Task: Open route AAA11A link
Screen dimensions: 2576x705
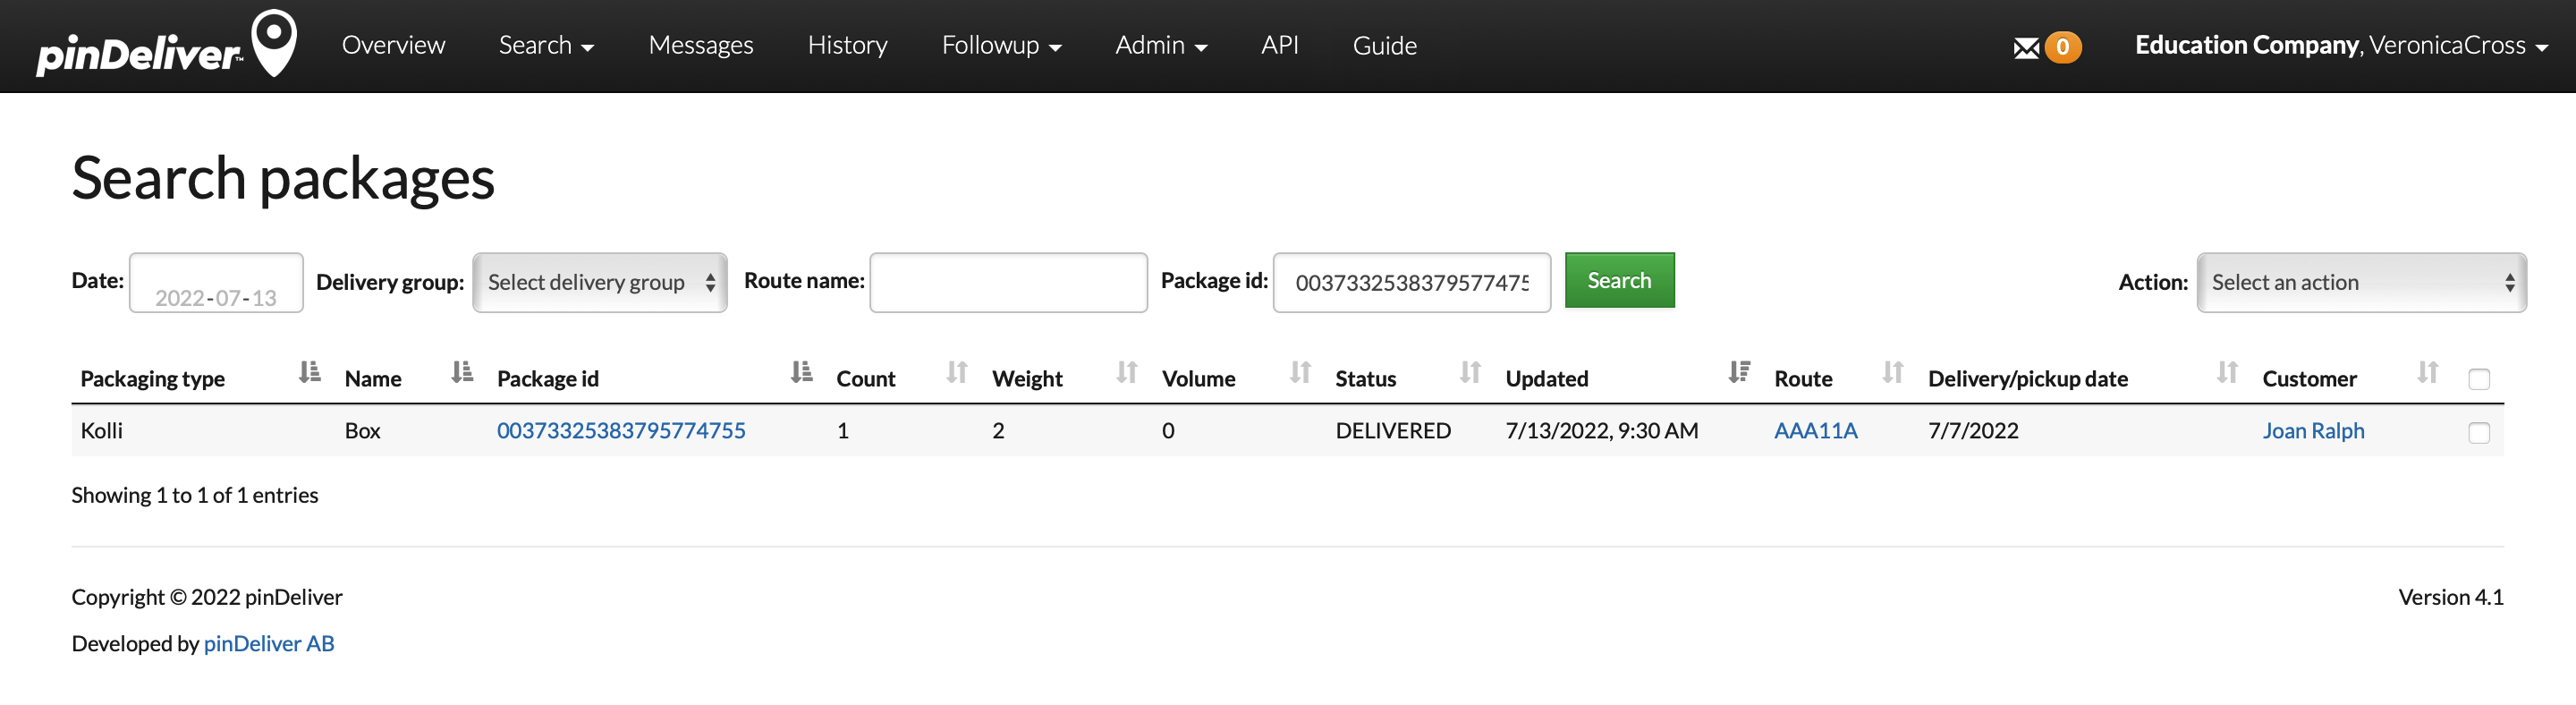Action: coord(1815,430)
